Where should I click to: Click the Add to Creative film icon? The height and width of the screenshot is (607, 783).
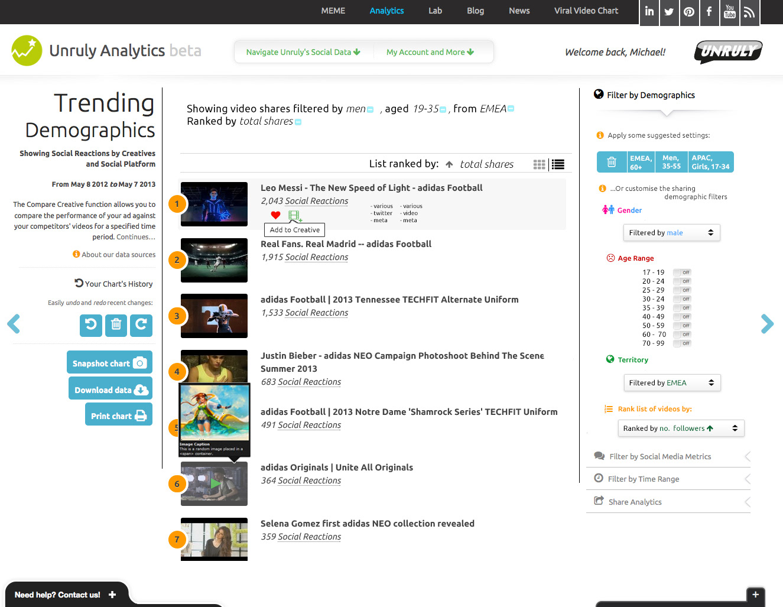coord(295,216)
